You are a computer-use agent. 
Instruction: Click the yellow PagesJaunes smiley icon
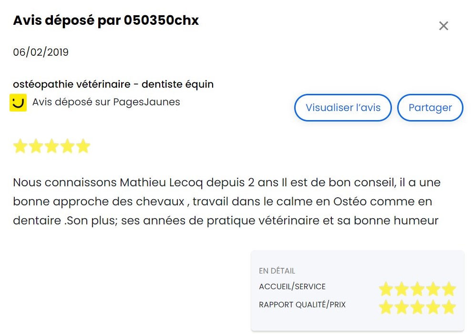coord(18,102)
